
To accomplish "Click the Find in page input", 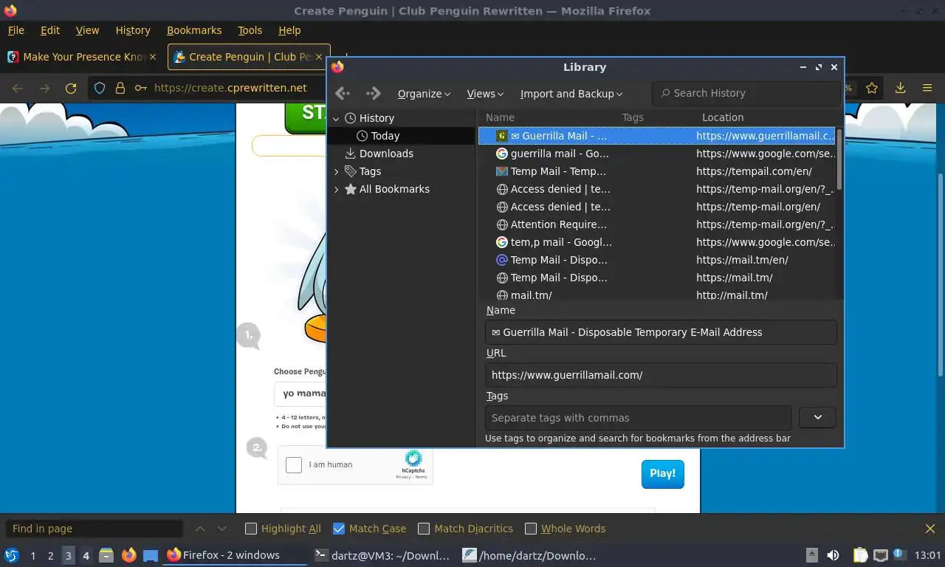I will [x=94, y=529].
